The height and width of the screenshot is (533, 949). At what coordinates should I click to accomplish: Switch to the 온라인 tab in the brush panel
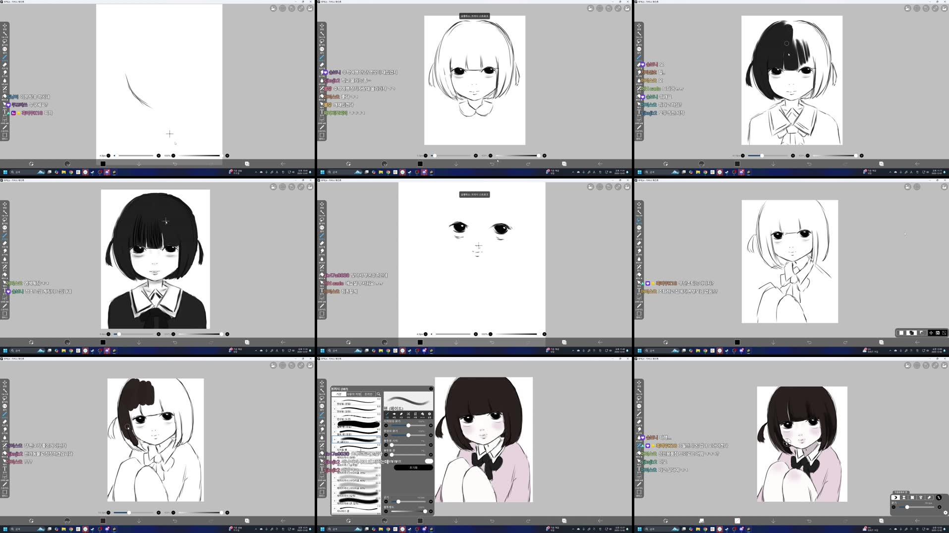(369, 394)
